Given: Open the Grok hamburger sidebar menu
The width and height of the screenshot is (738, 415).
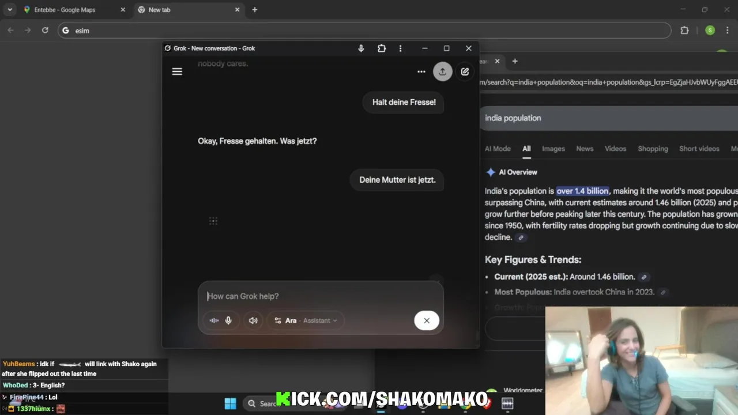Looking at the screenshot, I should tap(177, 71).
